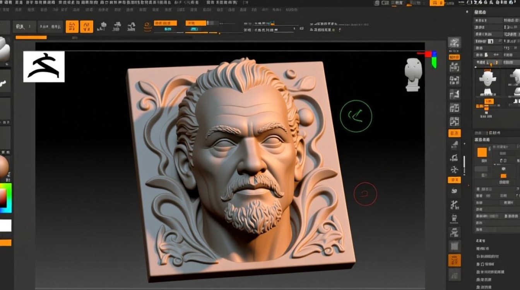Select the topmost icon of the right icon strip
Image resolution: width=520 pixels, height=290 pixels.
[454, 43]
